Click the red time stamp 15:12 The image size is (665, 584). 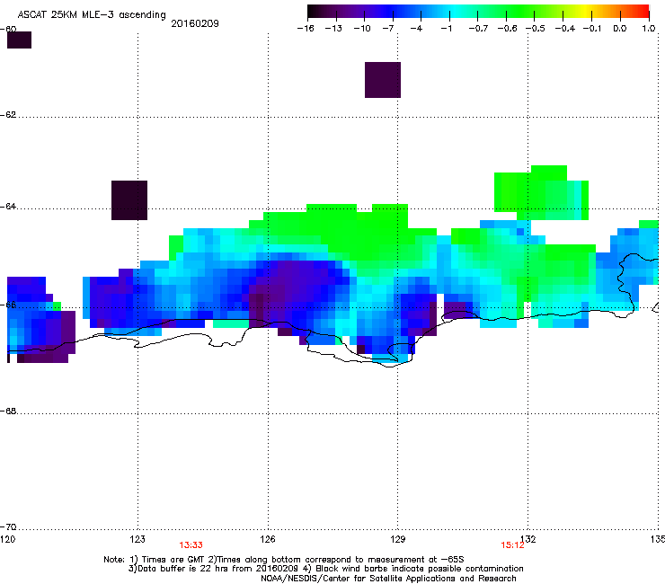coord(512,545)
